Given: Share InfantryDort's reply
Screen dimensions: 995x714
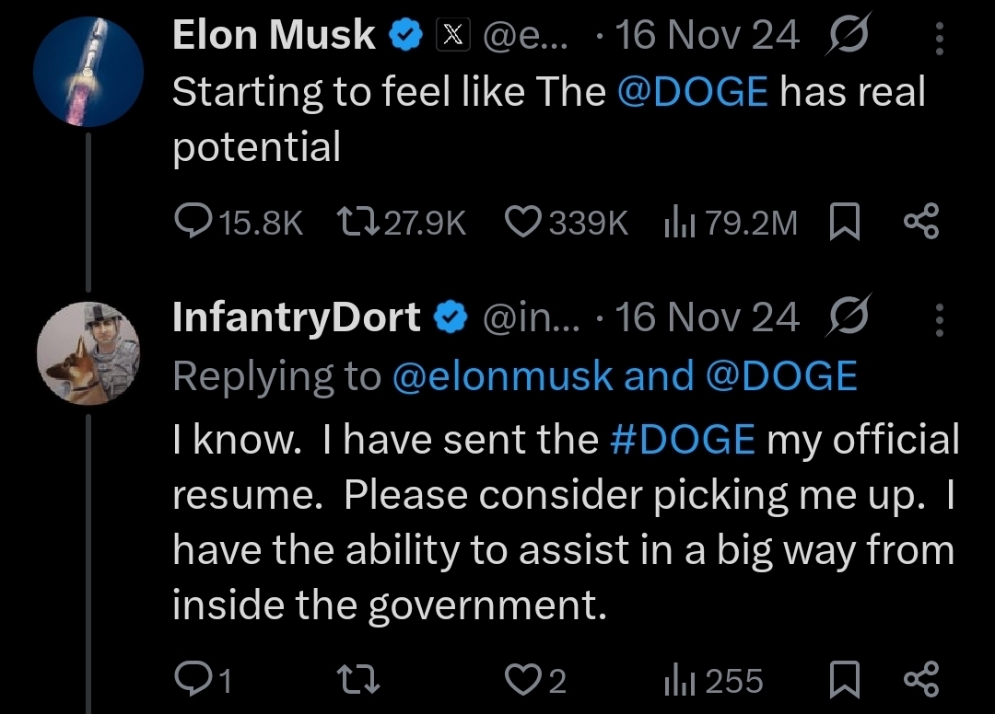Looking at the screenshot, I should 920,680.
